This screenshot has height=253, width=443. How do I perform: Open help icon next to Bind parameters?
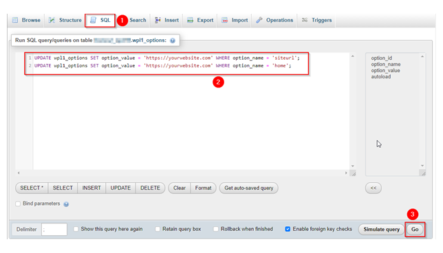[x=66, y=204]
